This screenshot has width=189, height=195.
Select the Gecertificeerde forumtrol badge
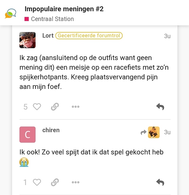point(89,35)
